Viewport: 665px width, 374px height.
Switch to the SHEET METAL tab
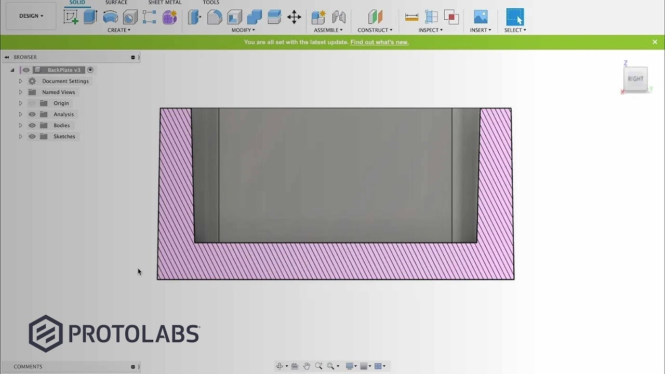pos(165,3)
